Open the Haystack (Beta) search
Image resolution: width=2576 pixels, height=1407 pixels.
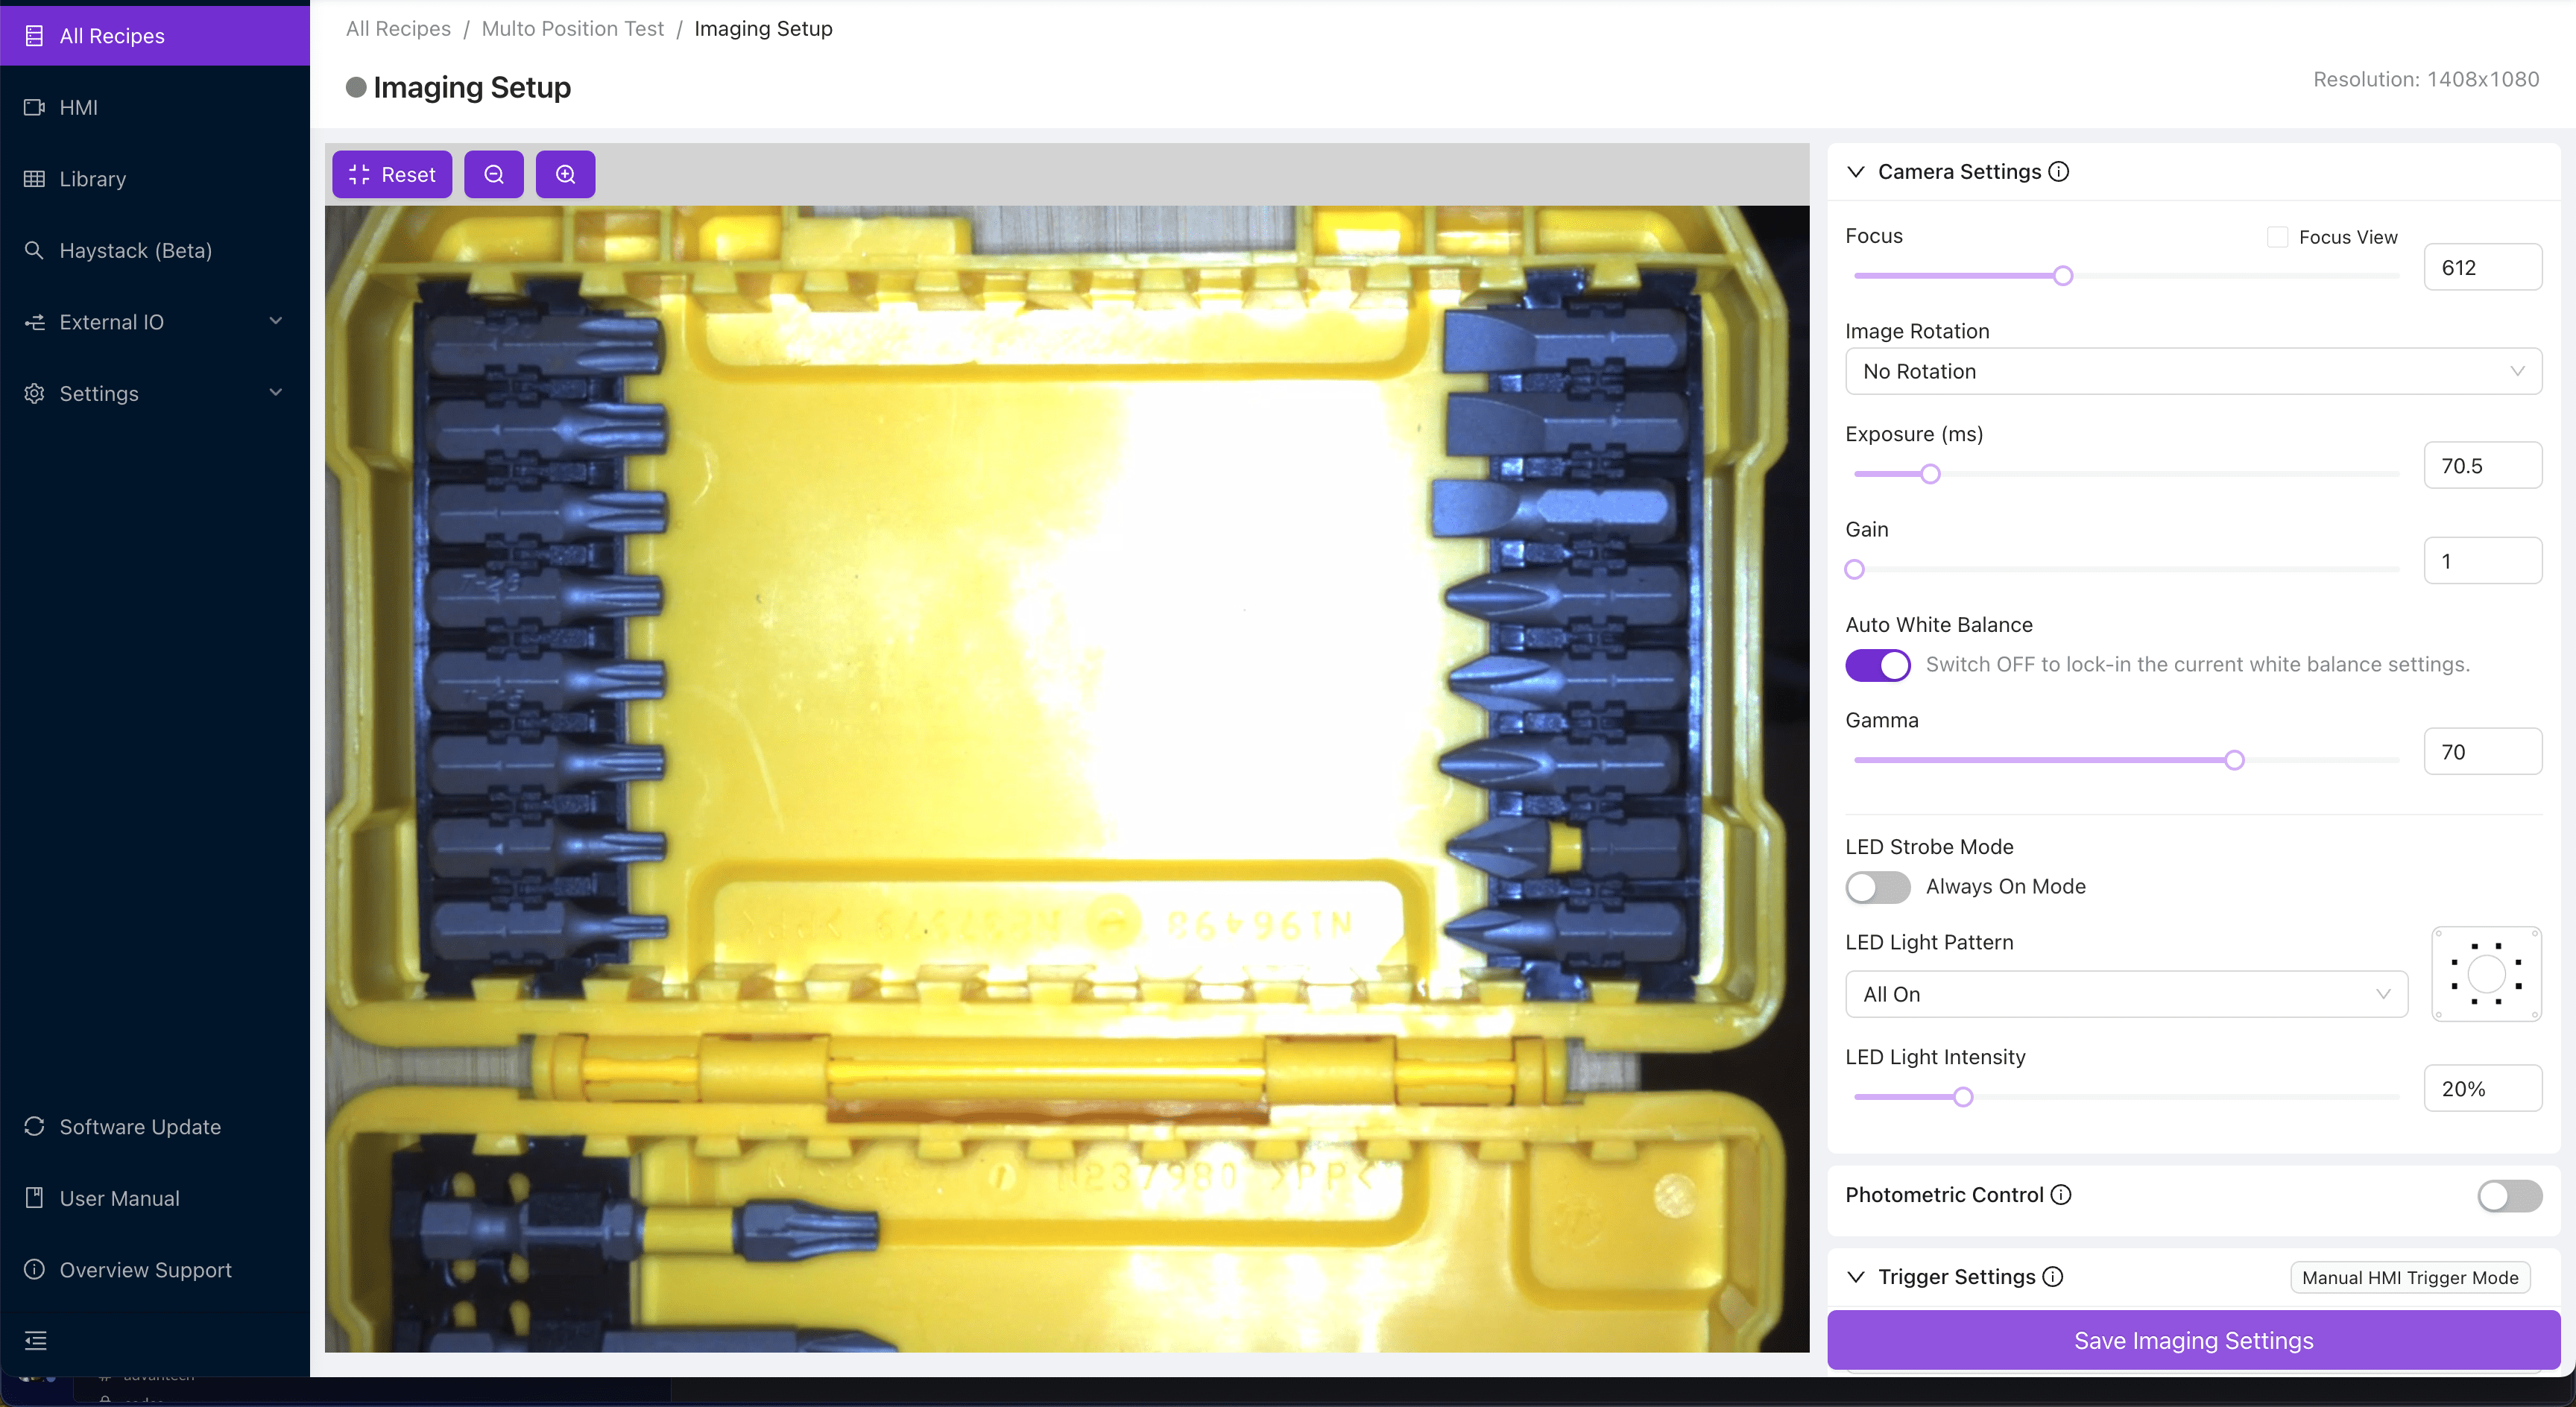(x=135, y=250)
